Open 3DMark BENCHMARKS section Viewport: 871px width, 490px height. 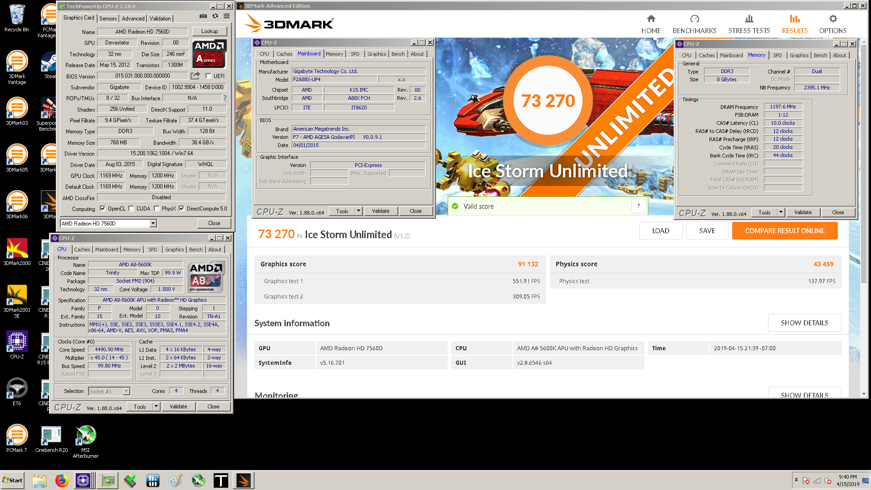695,24
